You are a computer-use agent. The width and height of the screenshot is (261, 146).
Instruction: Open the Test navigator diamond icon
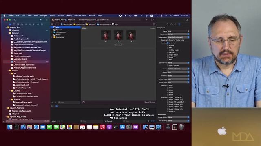[x=30, y=24]
